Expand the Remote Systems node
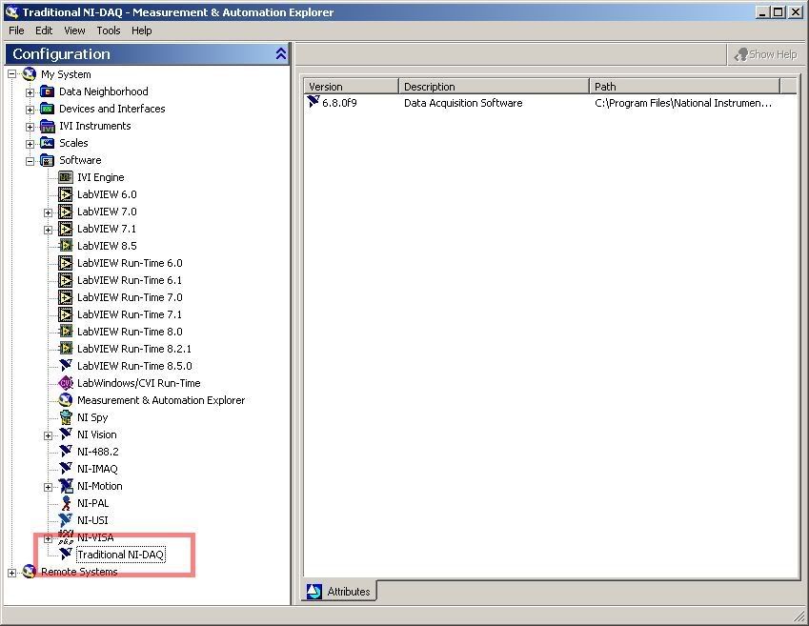 pyautogui.click(x=11, y=573)
